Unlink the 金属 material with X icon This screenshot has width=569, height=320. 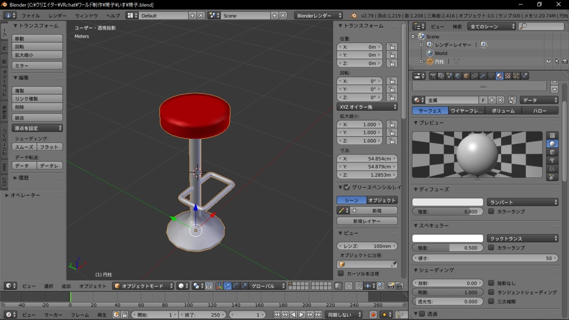[x=501, y=100]
